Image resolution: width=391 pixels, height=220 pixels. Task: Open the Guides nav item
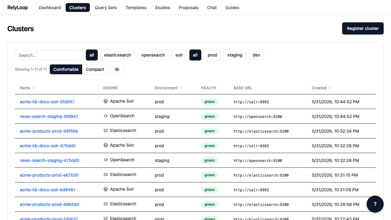coord(232,8)
